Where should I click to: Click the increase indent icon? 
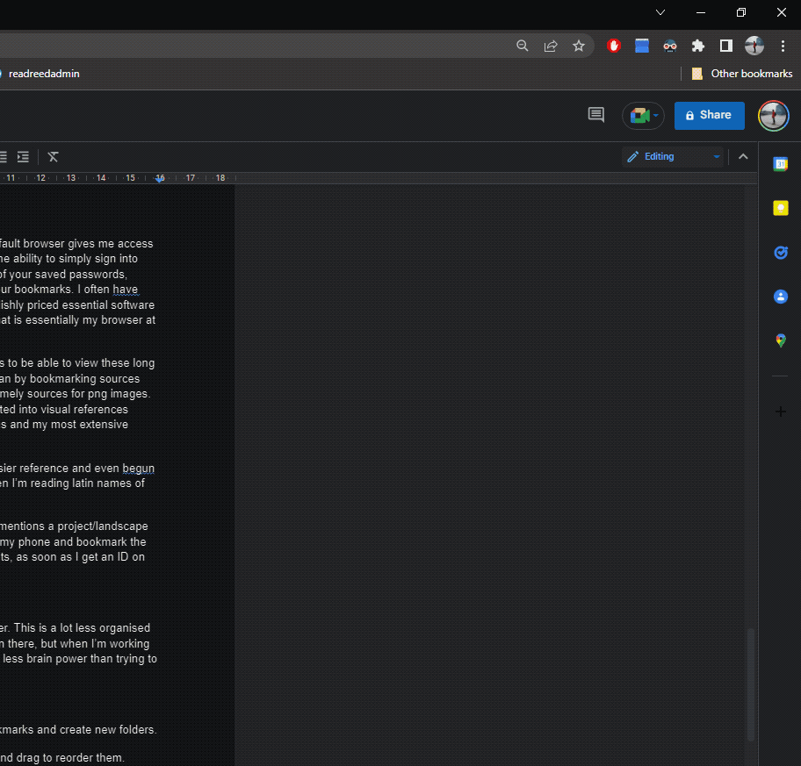(x=24, y=157)
